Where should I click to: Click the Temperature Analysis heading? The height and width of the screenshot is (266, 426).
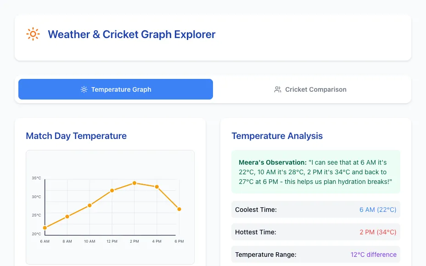(277, 136)
